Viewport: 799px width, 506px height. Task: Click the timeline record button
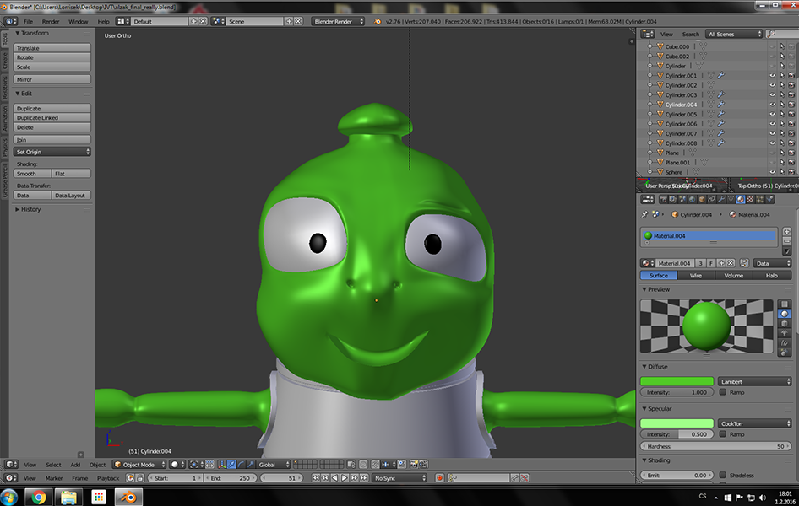coord(440,478)
